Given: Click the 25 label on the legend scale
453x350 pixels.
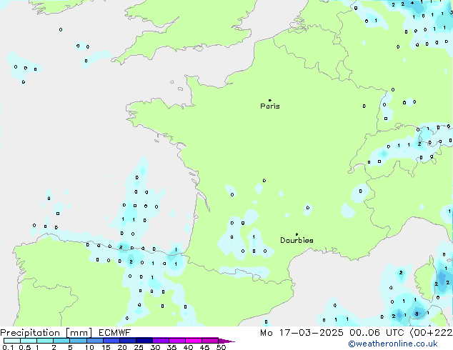Looking at the screenshot, I should (x=137, y=348).
